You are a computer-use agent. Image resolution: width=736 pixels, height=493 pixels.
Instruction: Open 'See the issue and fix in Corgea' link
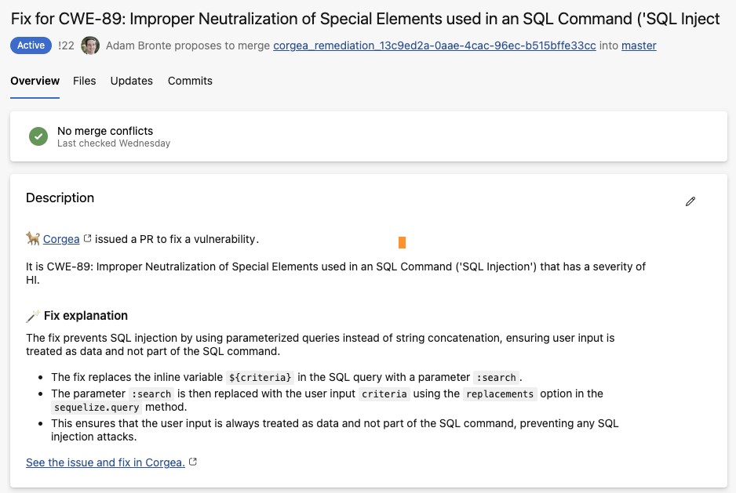(x=105, y=462)
